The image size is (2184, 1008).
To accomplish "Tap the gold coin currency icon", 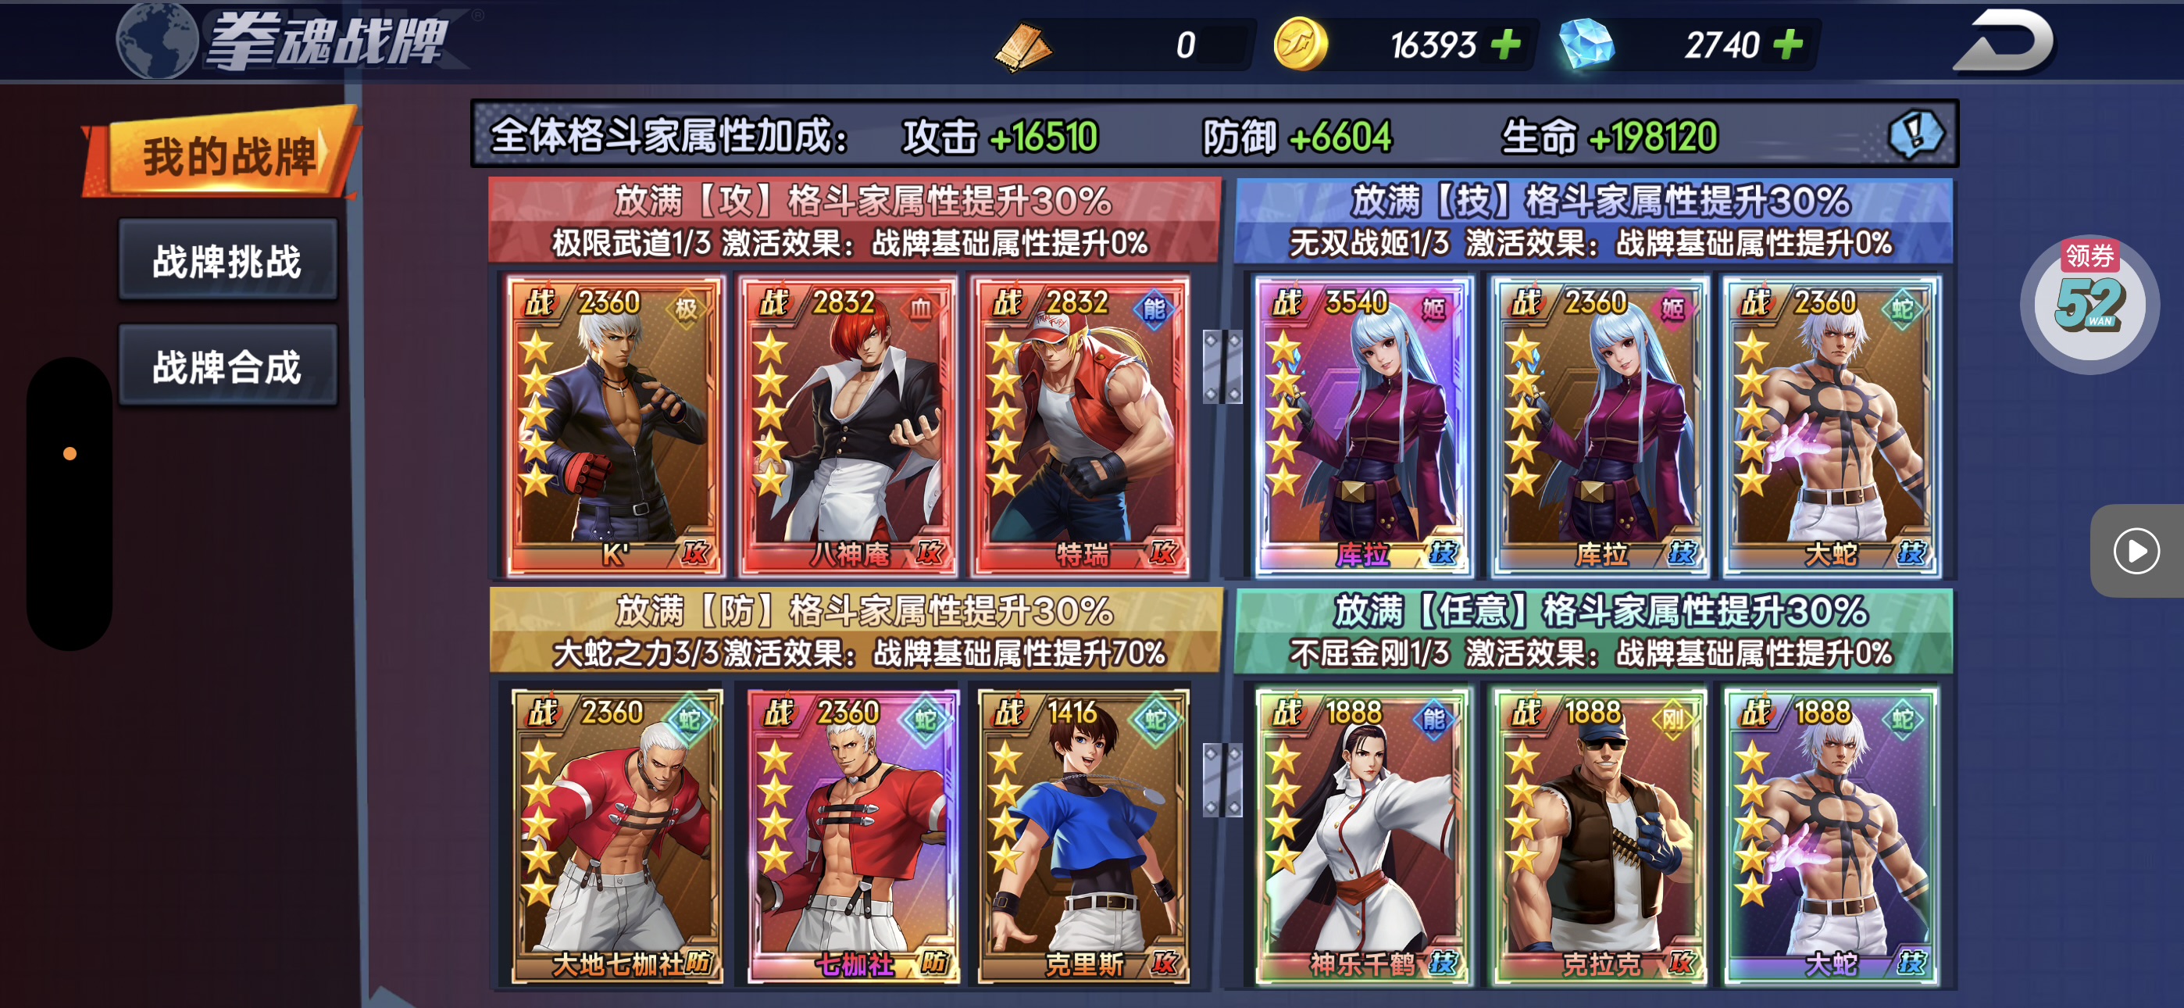I will tap(1300, 44).
